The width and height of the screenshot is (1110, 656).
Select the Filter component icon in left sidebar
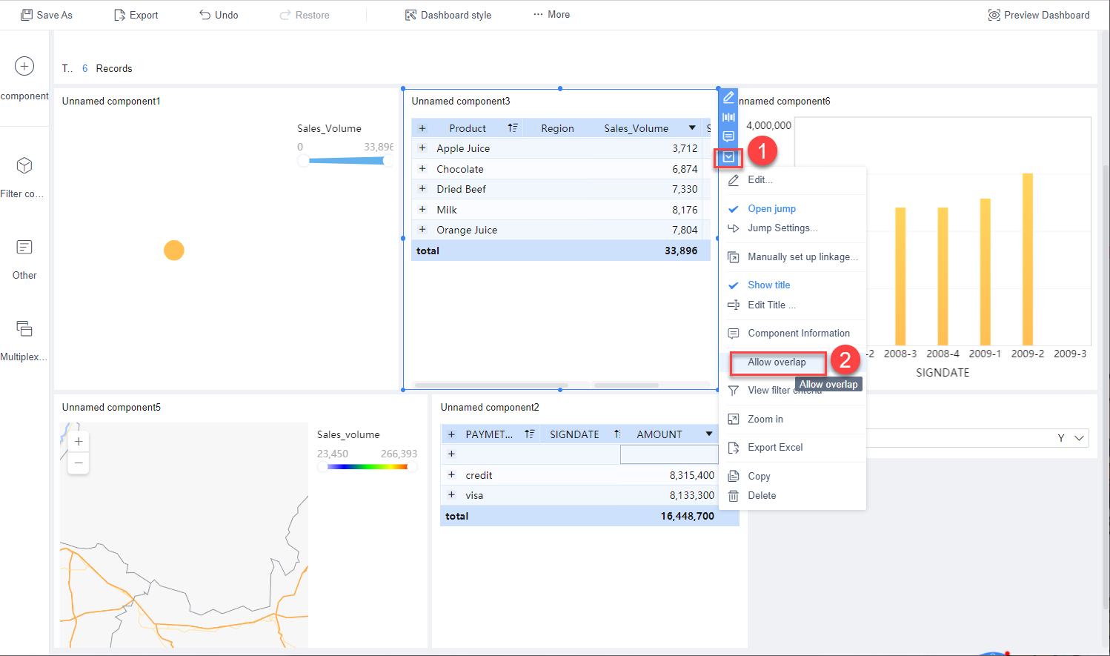[x=23, y=165]
